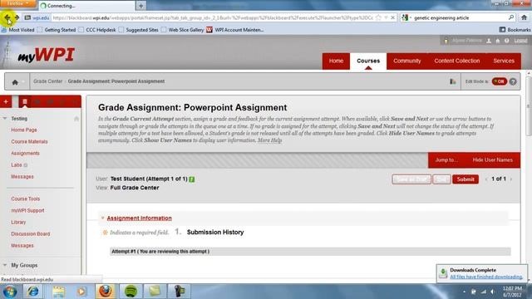Click the plus icon to add menu item
Viewport: 532px width, 299px height.
(x=6, y=101)
